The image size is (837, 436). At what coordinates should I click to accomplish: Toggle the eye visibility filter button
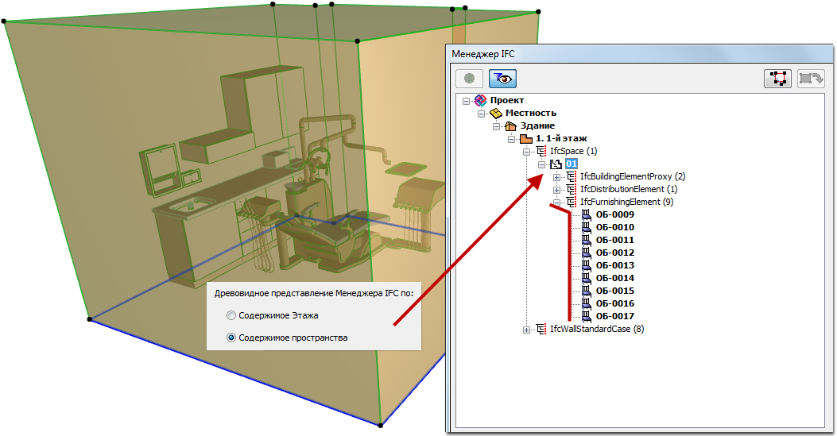502,79
